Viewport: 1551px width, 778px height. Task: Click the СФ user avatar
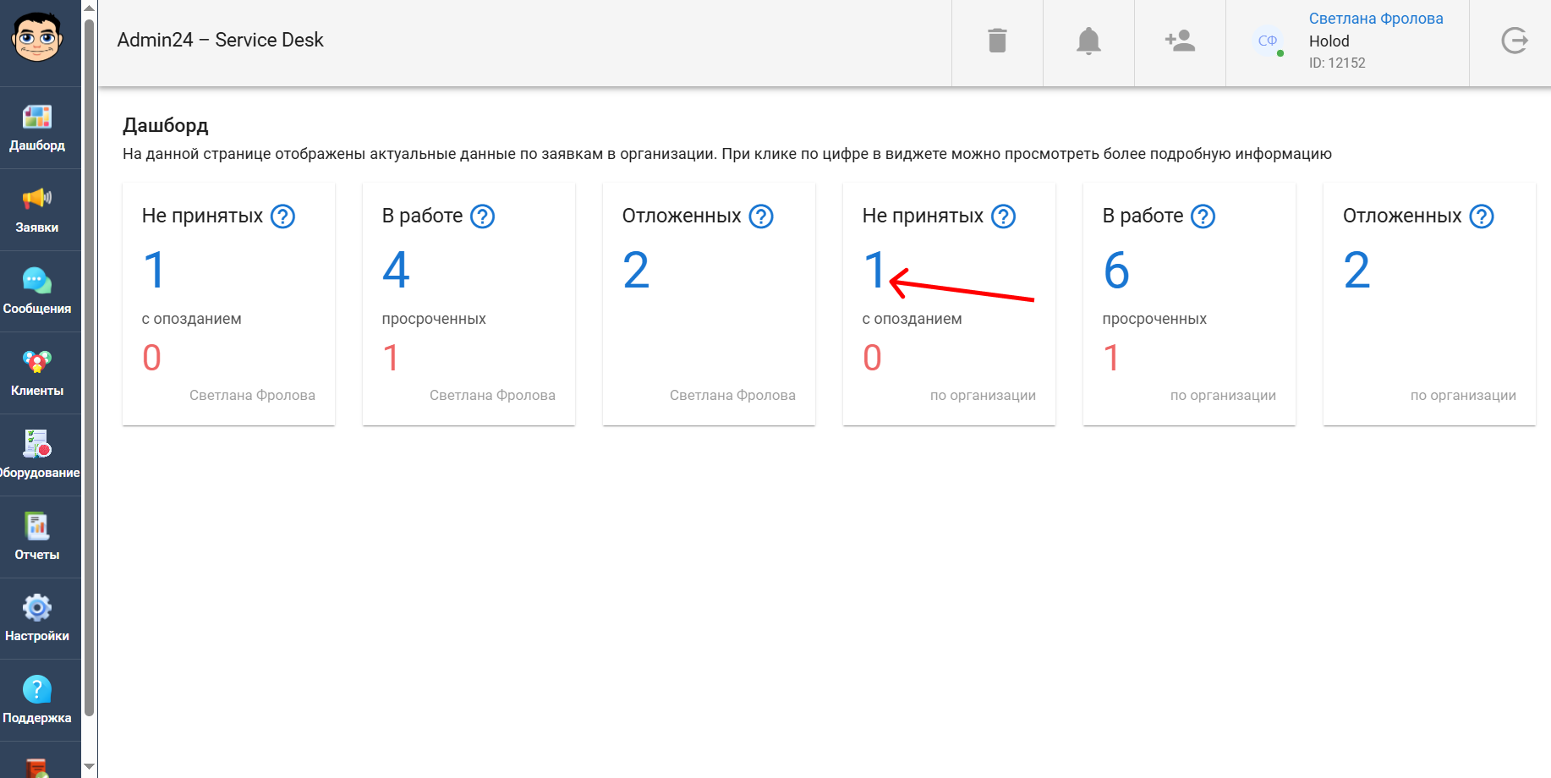1267,41
